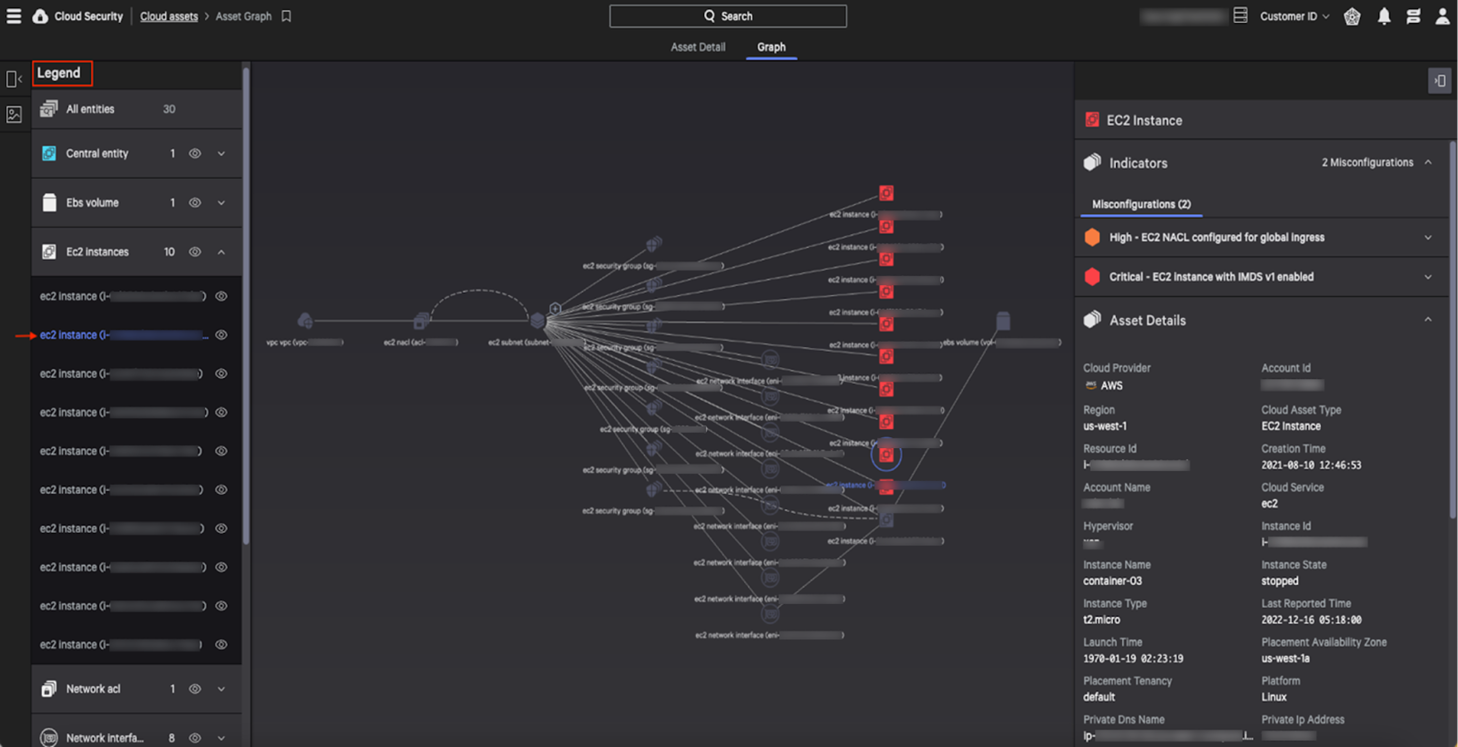Expand the Ebs volume group
Image resolution: width=1458 pixels, height=747 pixels.
(x=221, y=202)
